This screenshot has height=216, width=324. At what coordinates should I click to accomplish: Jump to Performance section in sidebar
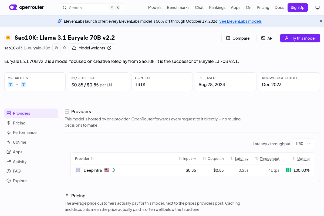(31, 133)
